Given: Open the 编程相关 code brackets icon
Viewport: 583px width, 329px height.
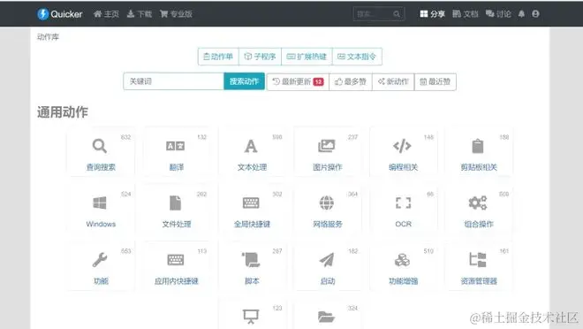Looking at the screenshot, I should (x=402, y=146).
